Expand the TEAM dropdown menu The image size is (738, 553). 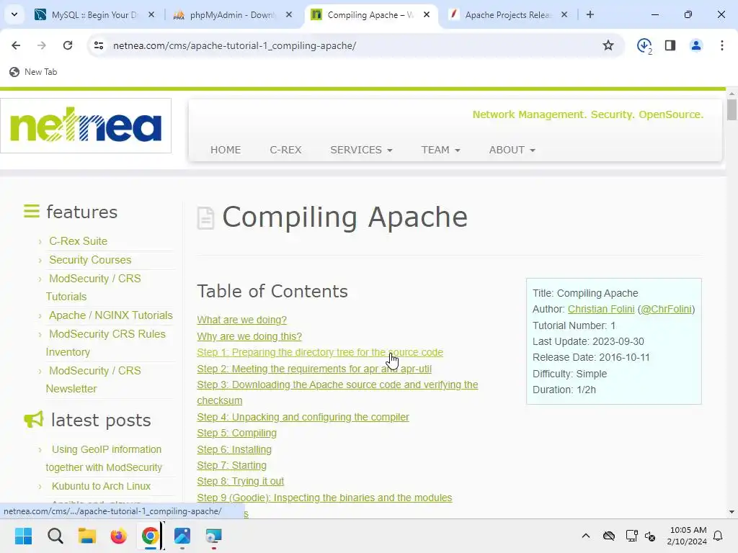[440, 150]
